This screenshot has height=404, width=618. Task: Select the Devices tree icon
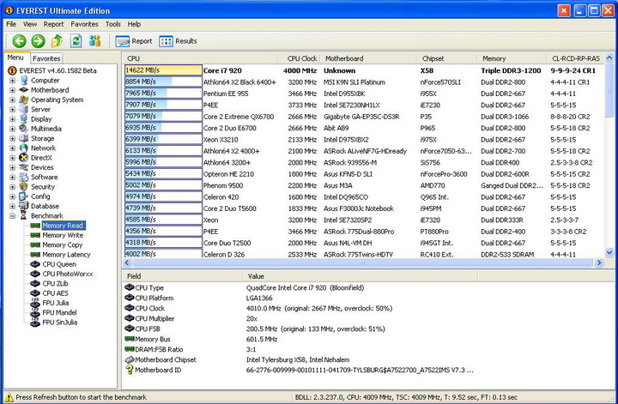pyautogui.click(x=24, y=167)
